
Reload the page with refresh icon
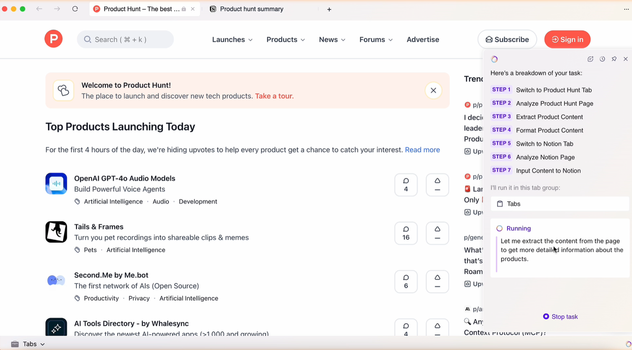click(x=75, y=9)
